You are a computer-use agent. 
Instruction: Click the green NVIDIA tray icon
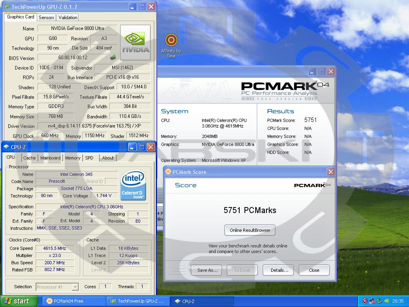pyautogui.click(x=387, y=301)
